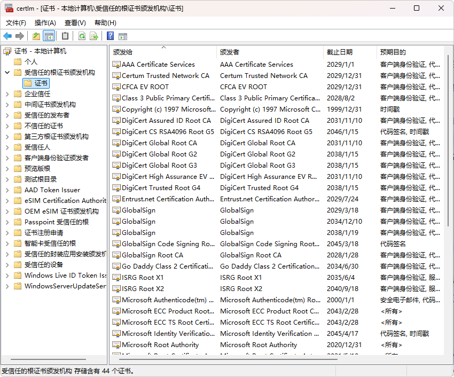This screenshot has height=377, width=454.
Task: Open Help via the question mark icon
Action: (x=111, y=36)
